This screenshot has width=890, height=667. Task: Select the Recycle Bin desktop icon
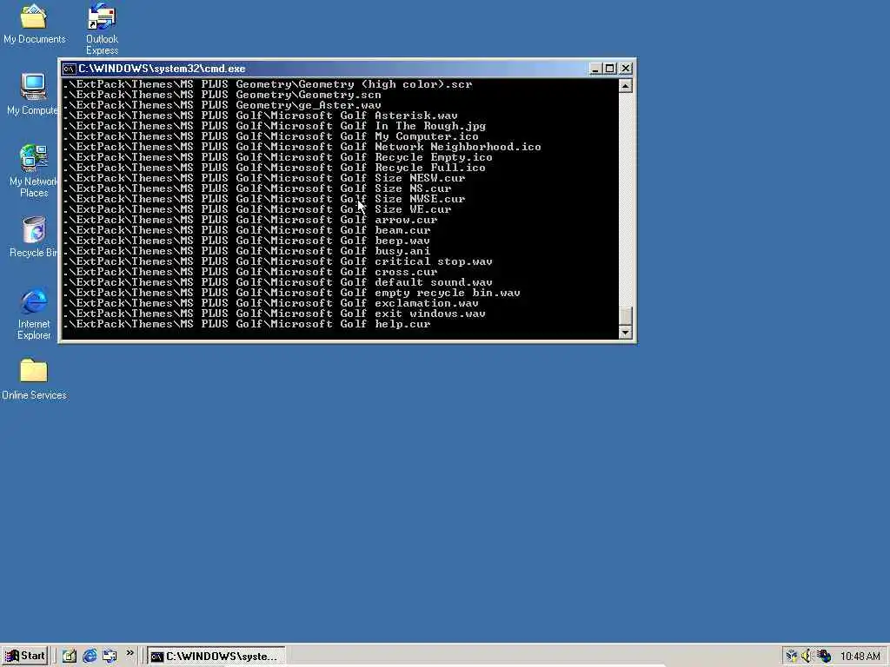pyautogui.click(x=33, y=237)
